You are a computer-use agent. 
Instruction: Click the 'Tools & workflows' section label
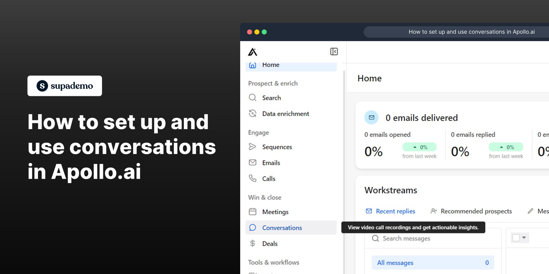[x=274, y=262]
